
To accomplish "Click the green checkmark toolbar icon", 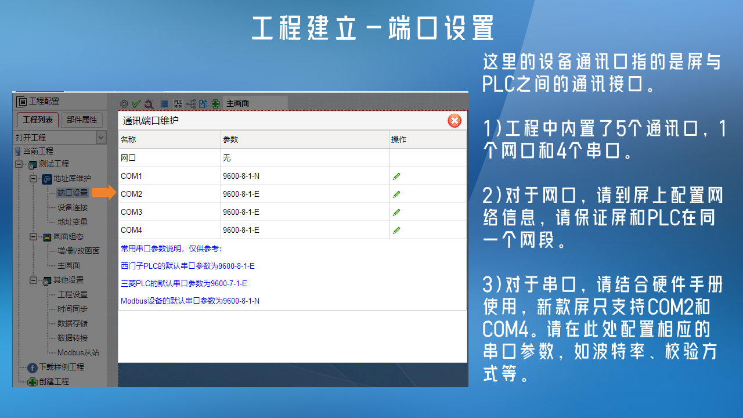I will point(136,103).
